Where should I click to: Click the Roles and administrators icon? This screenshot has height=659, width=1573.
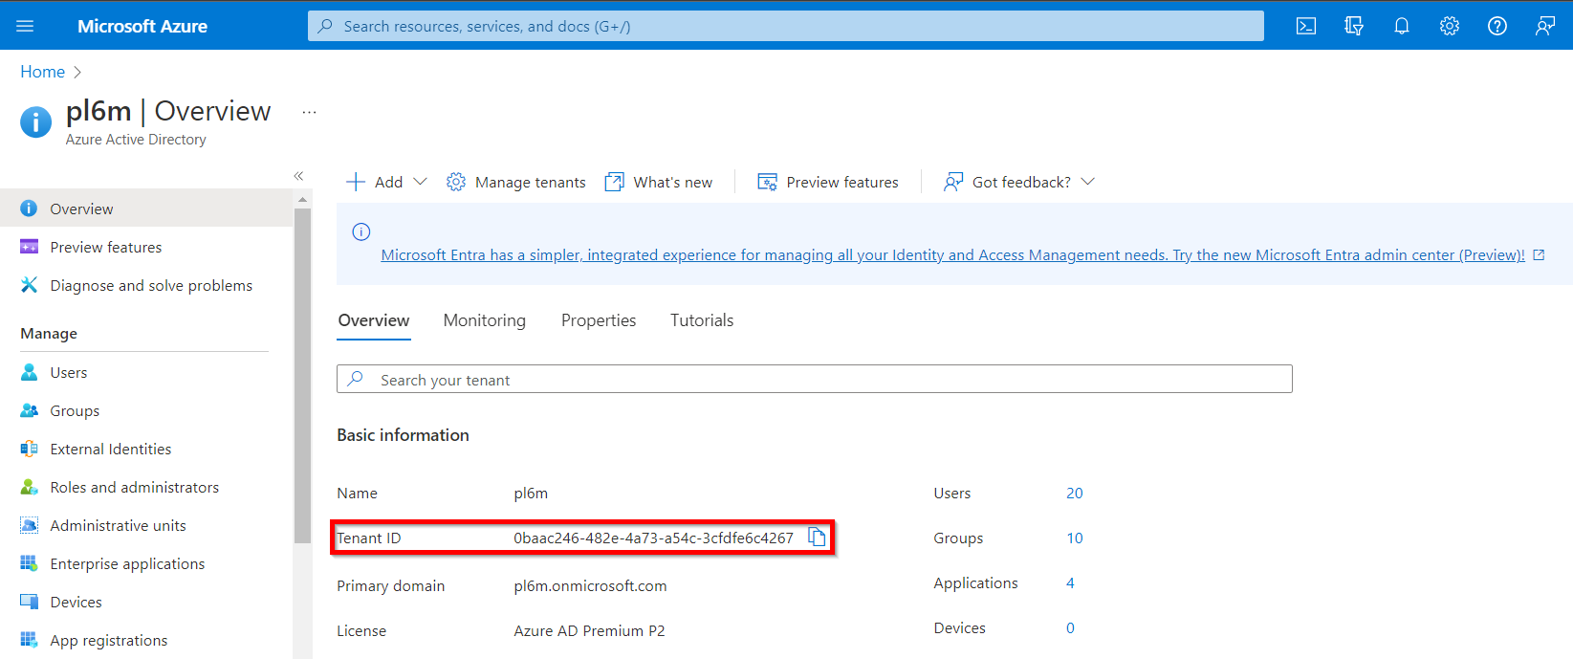click(30, 487)
